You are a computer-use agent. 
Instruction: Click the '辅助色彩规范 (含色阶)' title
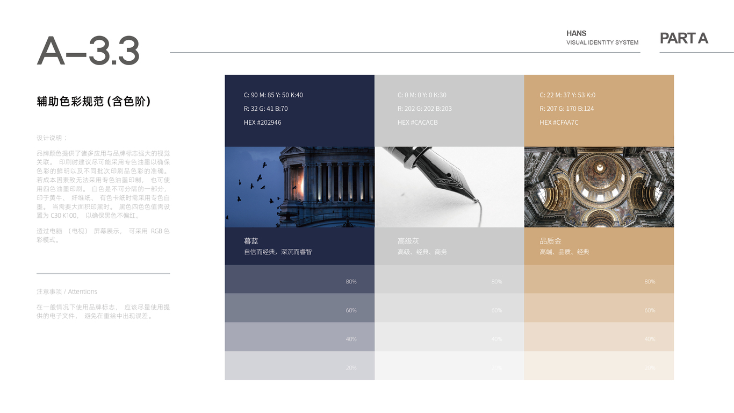93,102
